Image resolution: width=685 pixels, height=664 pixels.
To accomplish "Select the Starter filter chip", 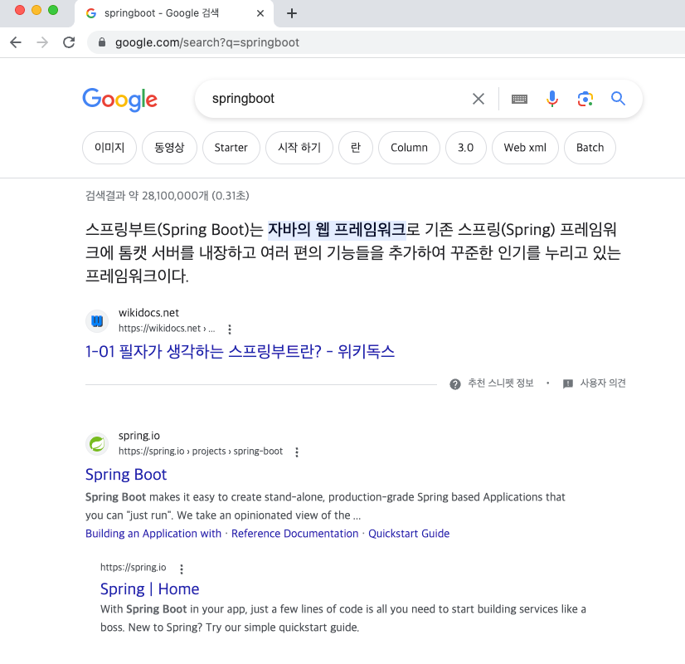I will point(231,148).
